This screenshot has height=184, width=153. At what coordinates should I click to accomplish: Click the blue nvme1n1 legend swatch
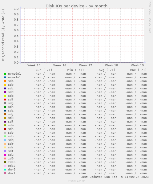click(5, 77)
